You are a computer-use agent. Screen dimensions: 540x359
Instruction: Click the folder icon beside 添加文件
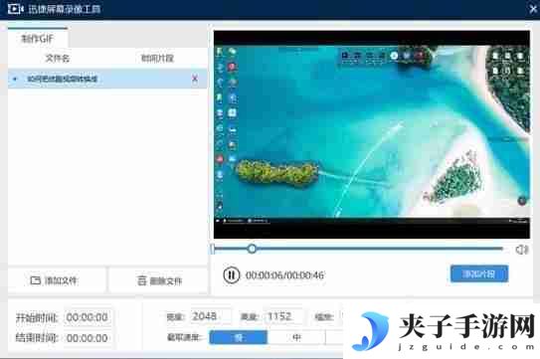(x=35, y=280)
